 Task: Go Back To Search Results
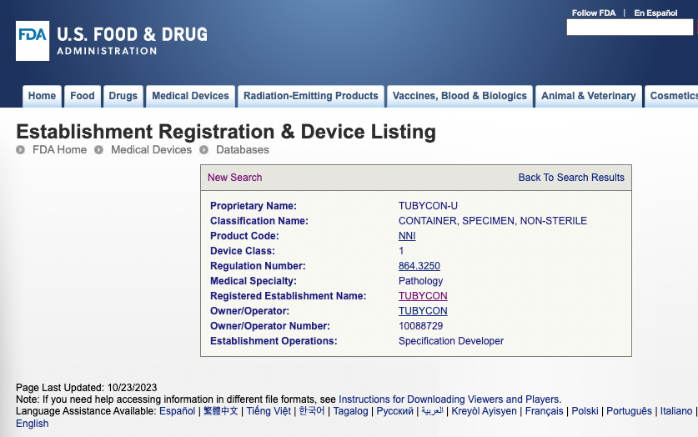tap(571, 178)
